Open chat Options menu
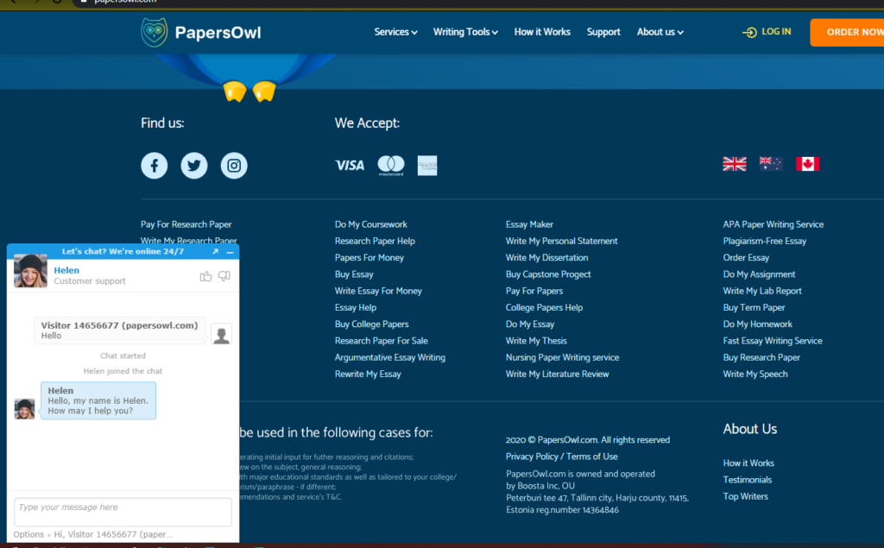884x548 pixels. tap(28, 534)
